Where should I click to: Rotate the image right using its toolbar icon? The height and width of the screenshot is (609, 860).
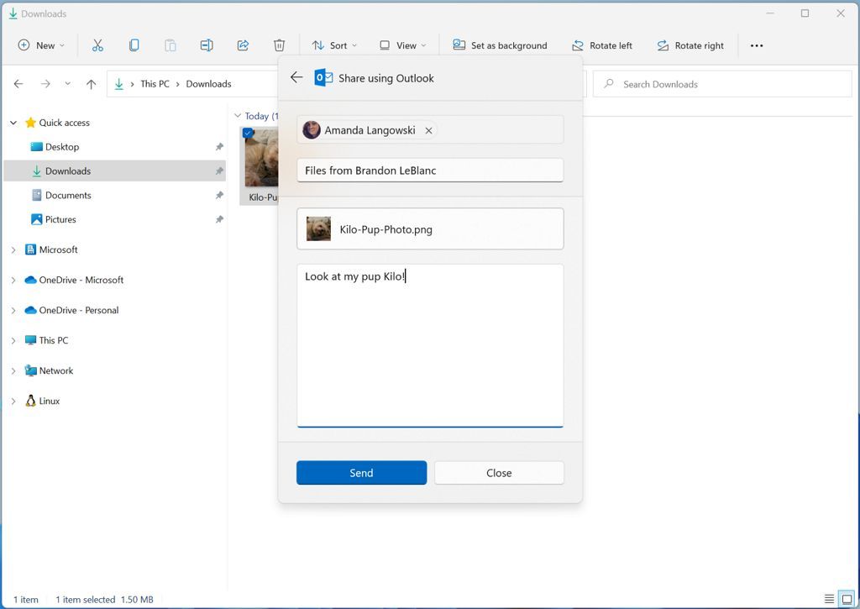click(x=690, y=45)
